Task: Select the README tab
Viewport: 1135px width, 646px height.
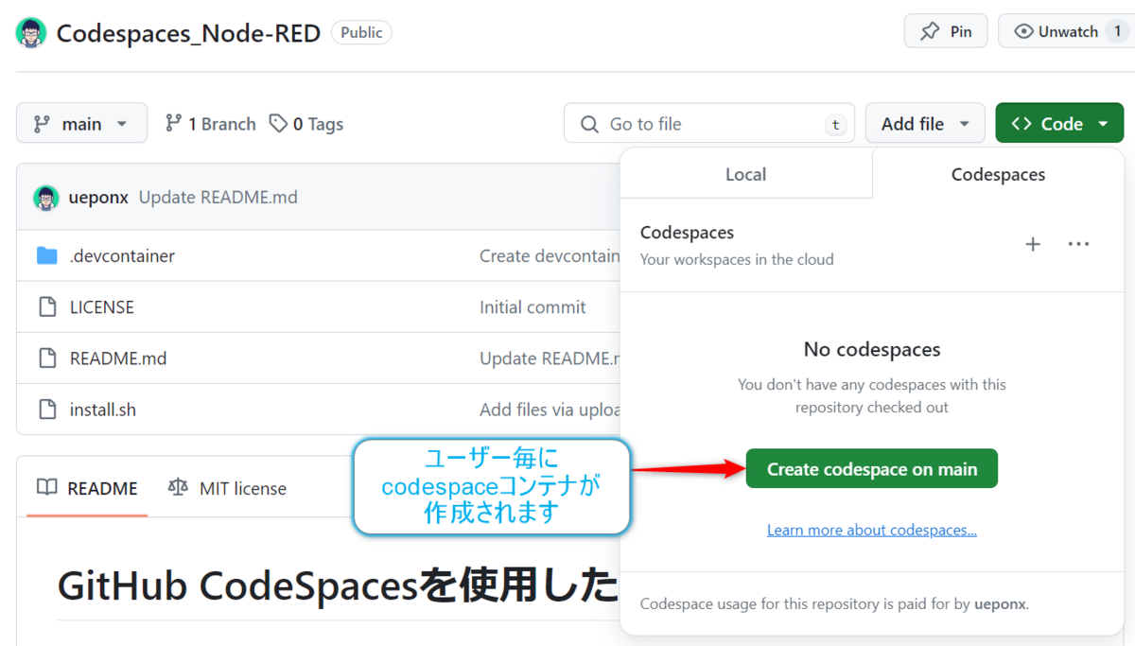Action: 87,488
